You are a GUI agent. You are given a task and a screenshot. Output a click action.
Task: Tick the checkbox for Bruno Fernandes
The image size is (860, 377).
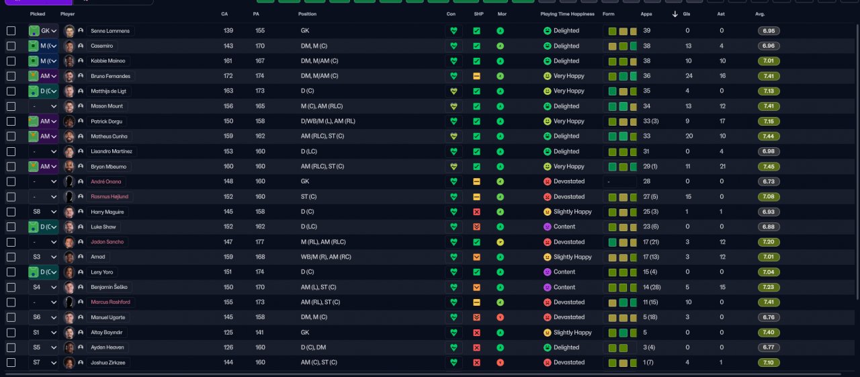click(11, 76)
